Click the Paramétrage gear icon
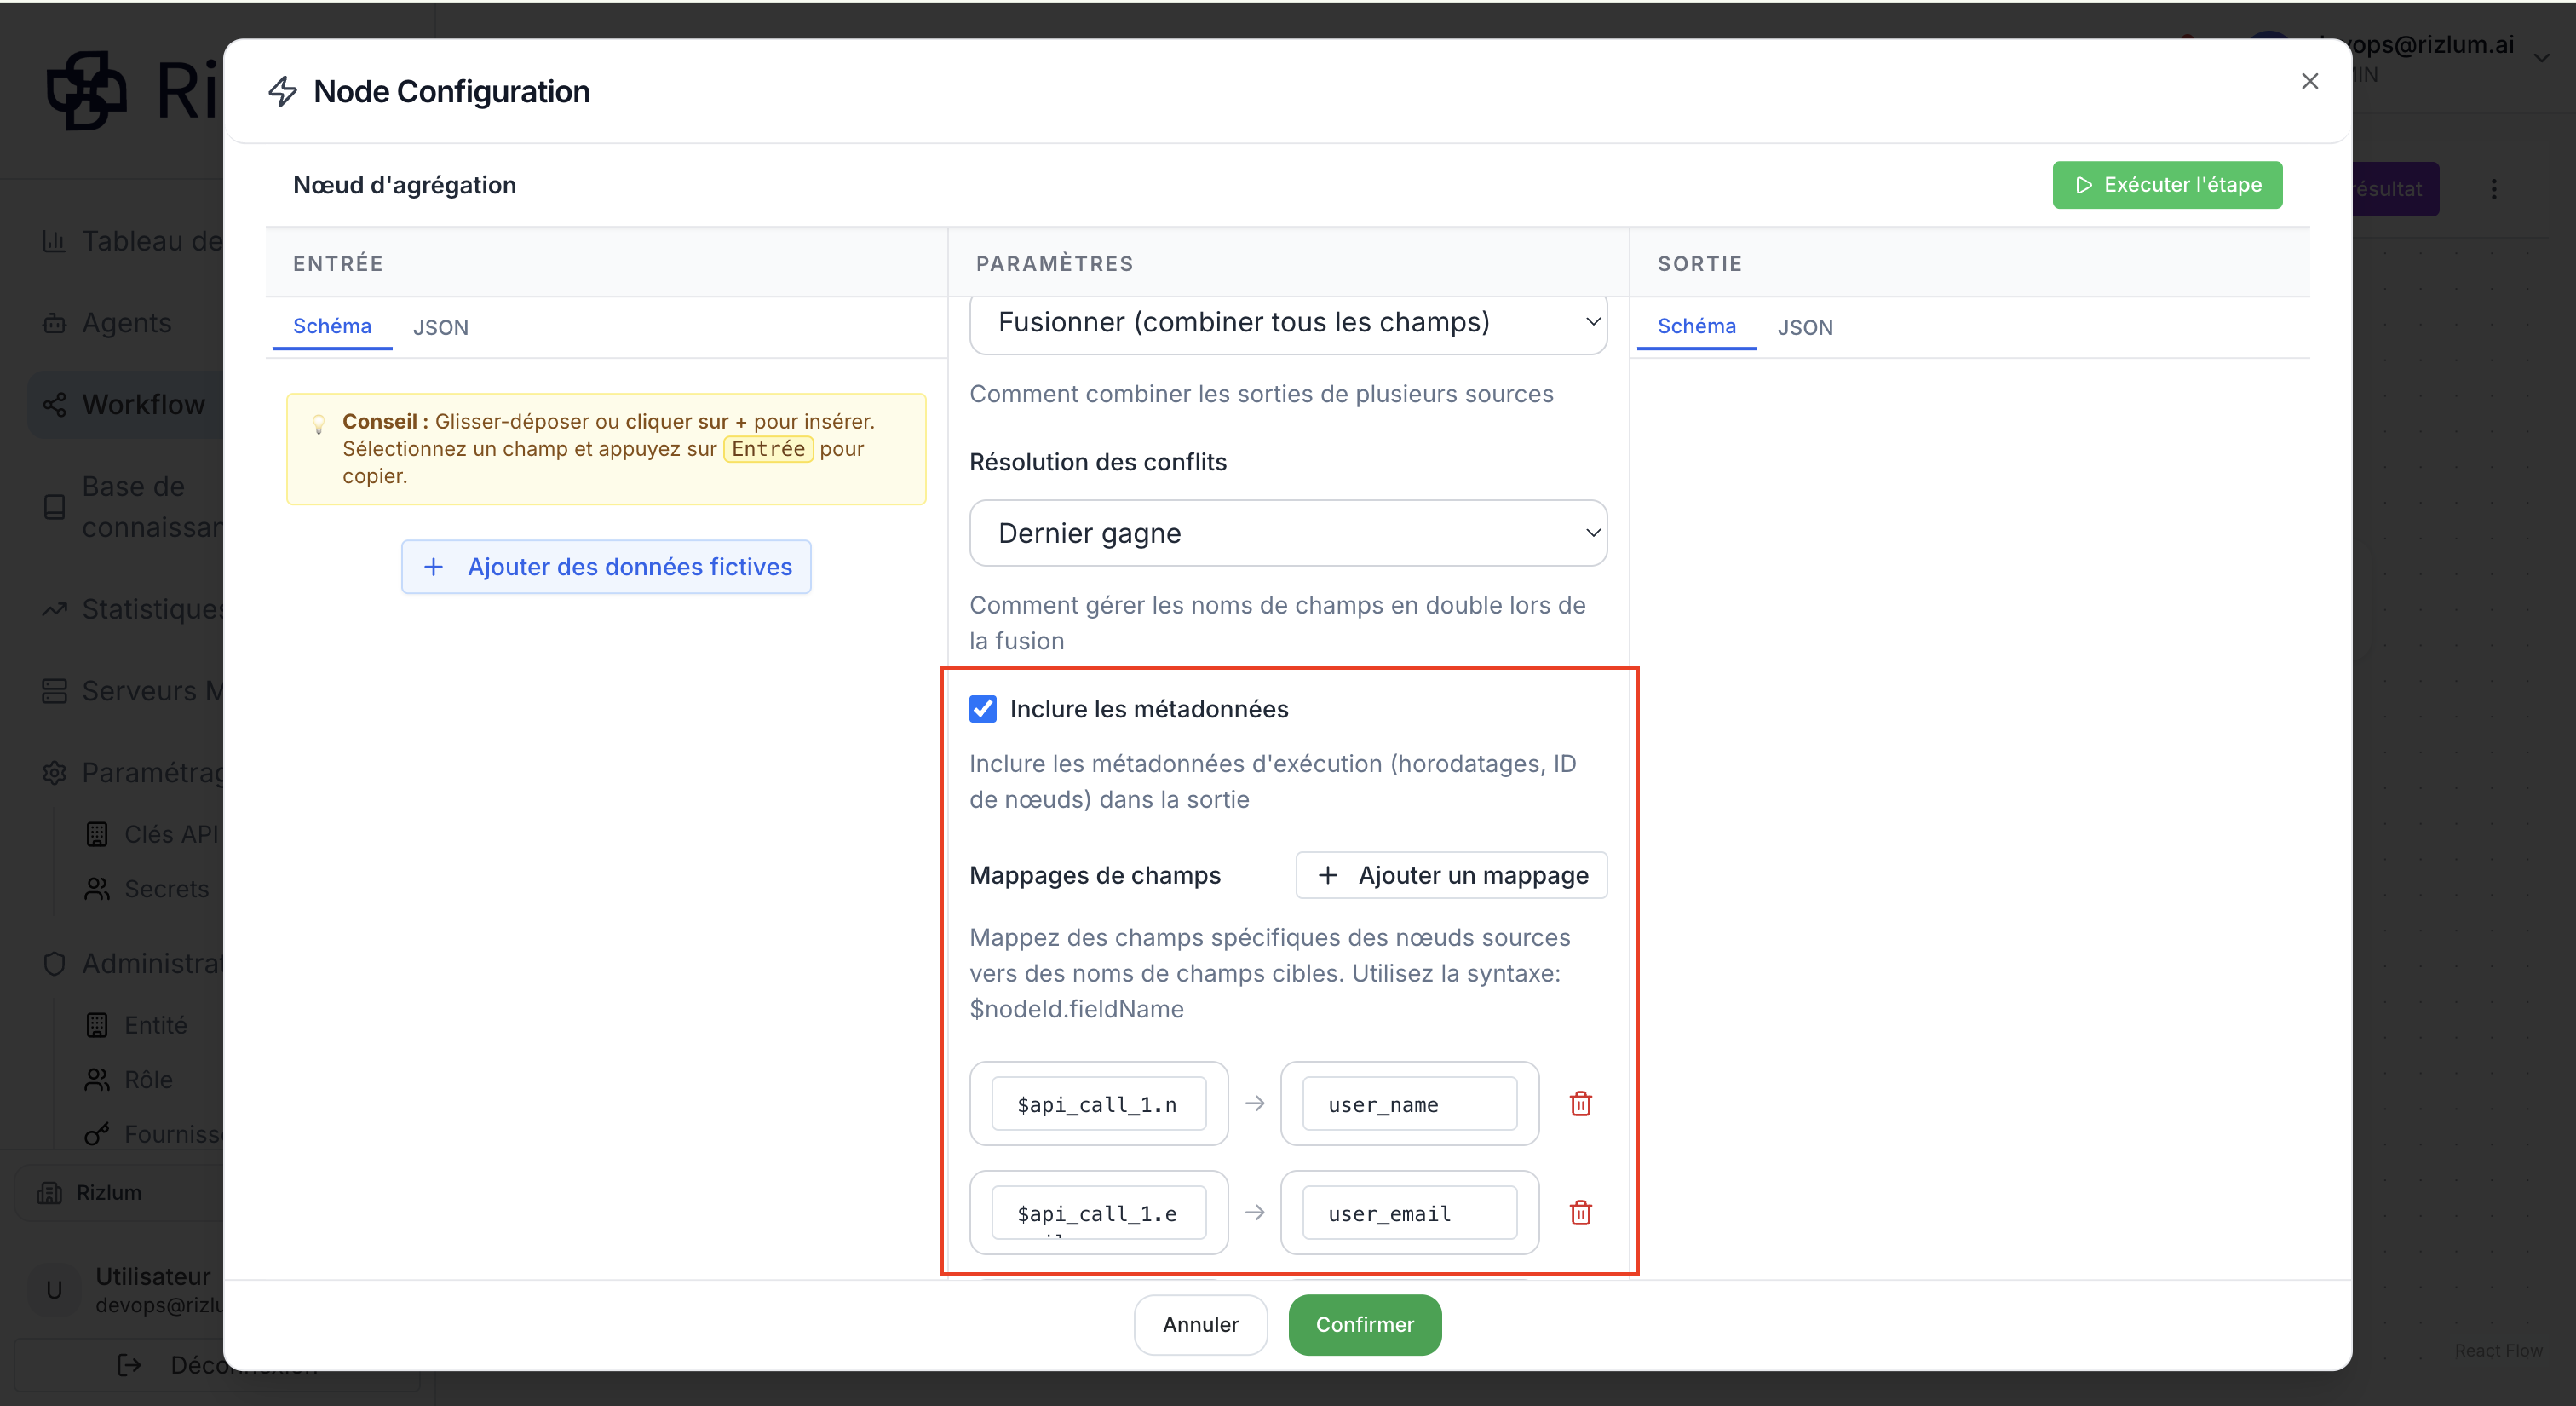The height and width of the screenshot is (1406, 2576). (54, 773)
